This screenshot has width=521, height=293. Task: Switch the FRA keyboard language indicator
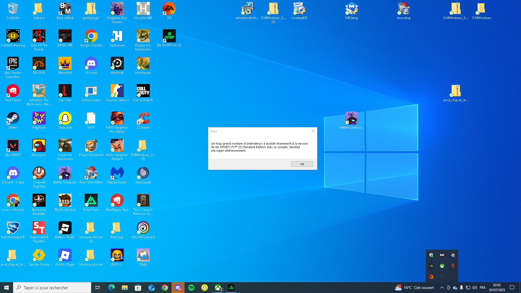pos(482,288)
